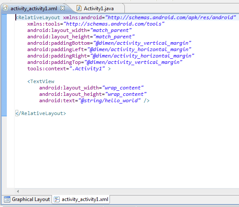Click the android:paddingBottom attribute line

[x=109, y=43]
